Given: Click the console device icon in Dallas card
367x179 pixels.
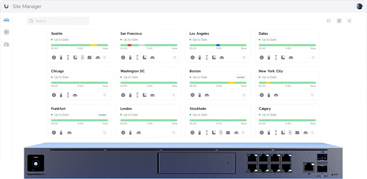Looking at the screenshot, I should click(x=291, y=58).
